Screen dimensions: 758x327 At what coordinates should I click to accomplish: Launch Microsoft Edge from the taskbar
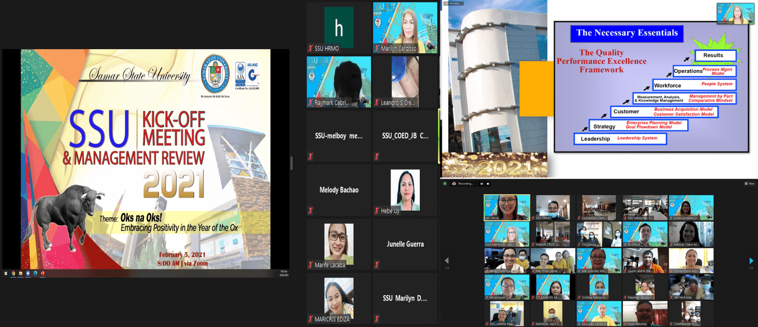point(35,273)
